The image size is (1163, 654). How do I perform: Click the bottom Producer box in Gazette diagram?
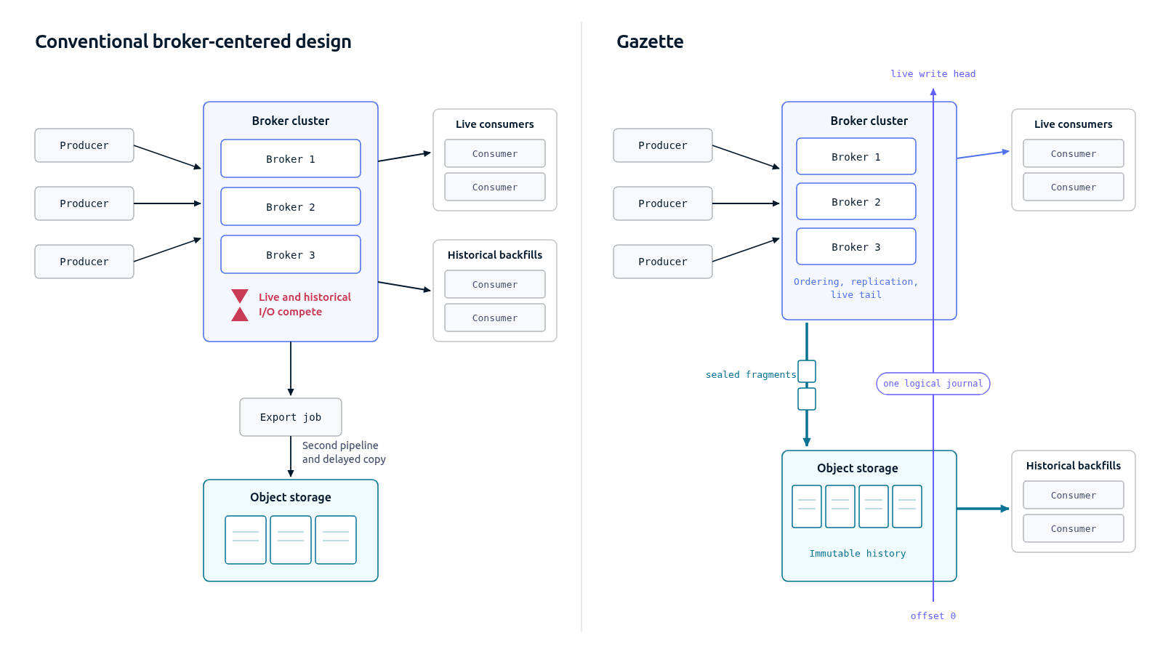[x=663, y=262]
